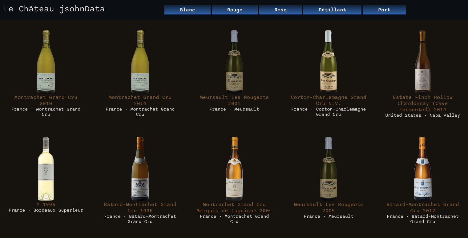Screen dimensions: 468x238
Task: Click 'France · Bordeaux Supérieur' origin text
Action: (46, 210)
